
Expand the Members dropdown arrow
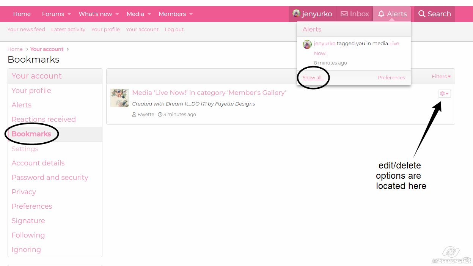[191, 14]
